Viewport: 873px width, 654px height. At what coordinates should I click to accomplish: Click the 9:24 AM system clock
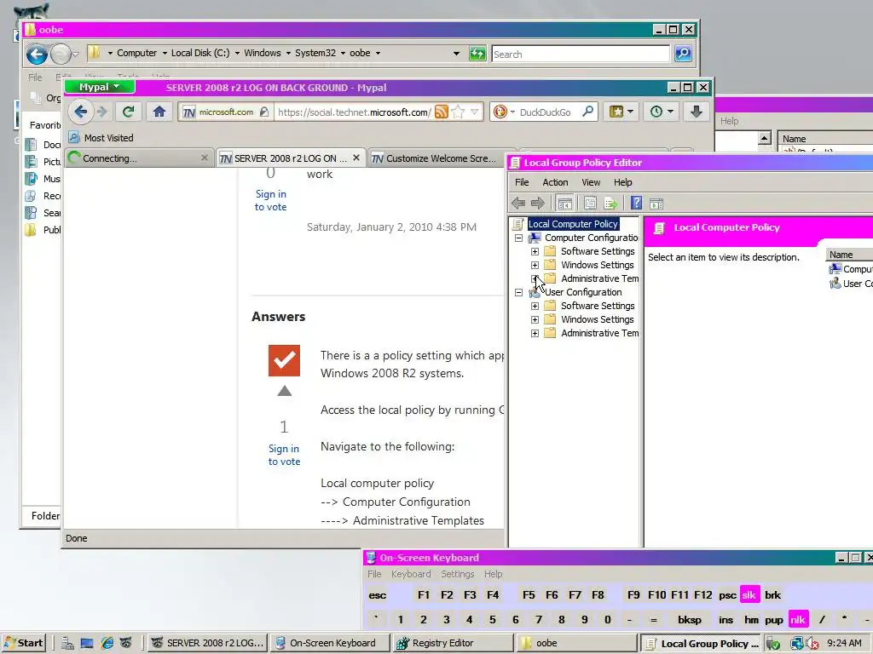(844, 644)
